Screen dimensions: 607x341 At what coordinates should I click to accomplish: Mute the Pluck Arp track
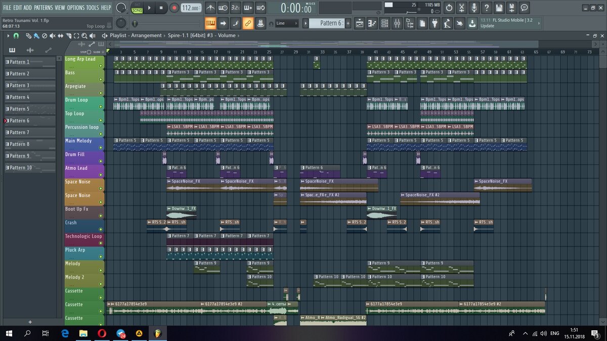click(x=101, y=257)
